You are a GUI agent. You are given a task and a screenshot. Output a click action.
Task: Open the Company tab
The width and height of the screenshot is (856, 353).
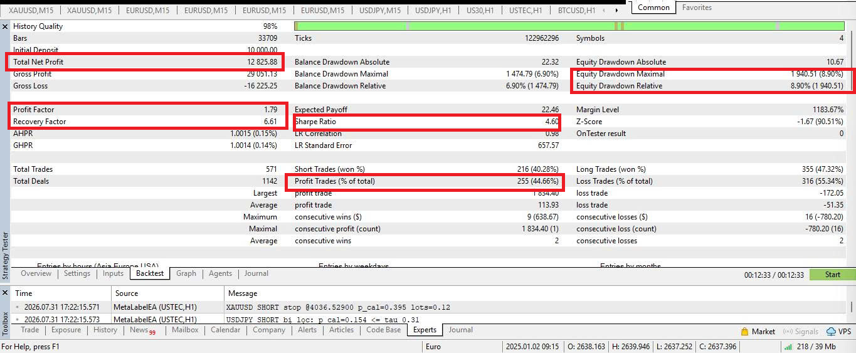(x=269, y=330)
